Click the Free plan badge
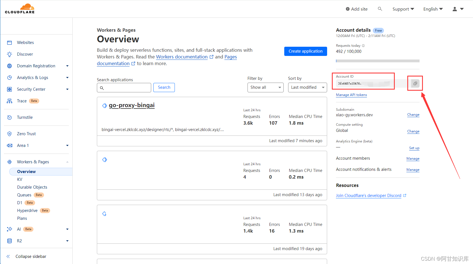The height and width of the screenshot is (264, 473). coord(378,31)
